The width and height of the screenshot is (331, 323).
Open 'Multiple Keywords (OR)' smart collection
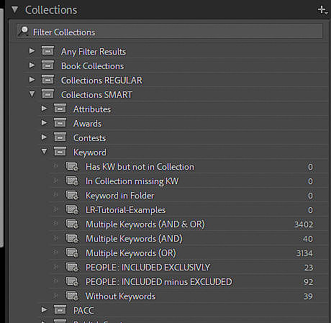coord(130,253)
